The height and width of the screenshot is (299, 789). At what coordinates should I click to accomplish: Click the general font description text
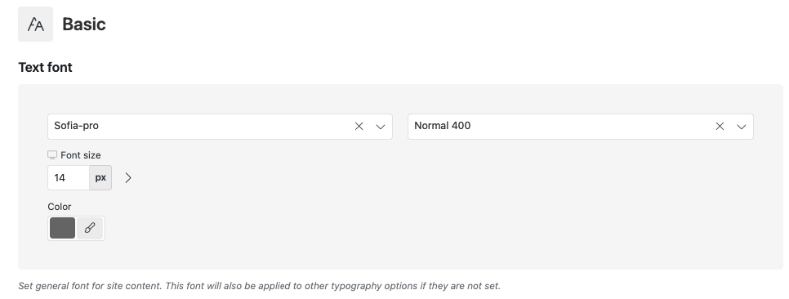[x=259, y=286]
